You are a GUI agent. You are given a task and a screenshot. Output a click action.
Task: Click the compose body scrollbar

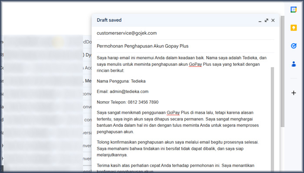[272, 120]
